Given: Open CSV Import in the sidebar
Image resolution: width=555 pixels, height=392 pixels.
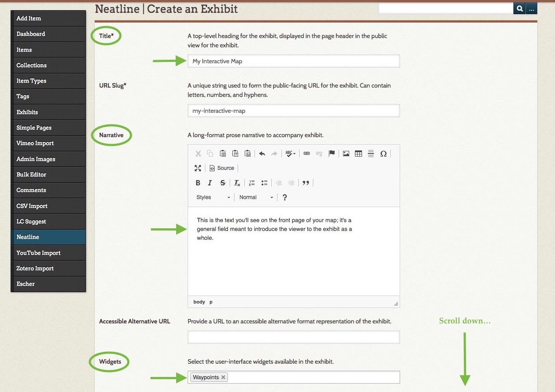Looking at the screenshot, I should (x=48, y=206).
